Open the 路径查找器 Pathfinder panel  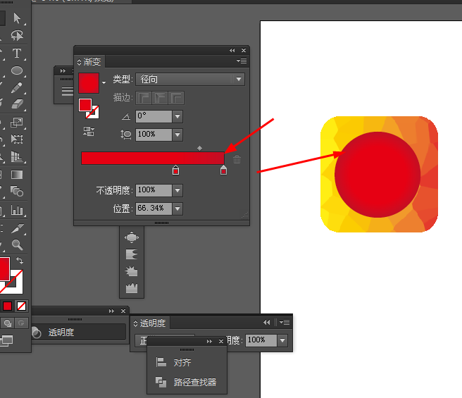click(187, 383)
